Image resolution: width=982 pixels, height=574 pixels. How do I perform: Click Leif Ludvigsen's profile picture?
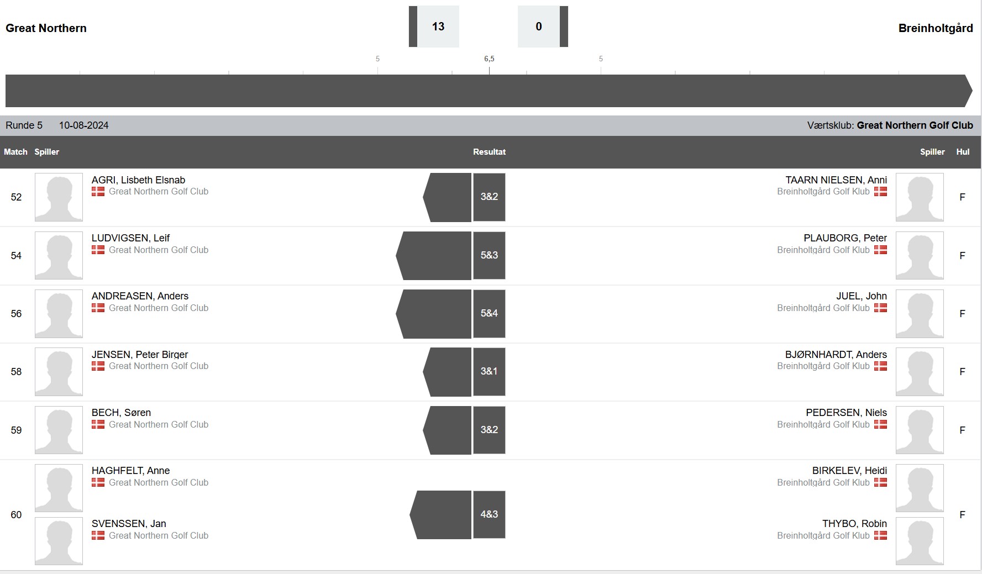pos(59,255)
